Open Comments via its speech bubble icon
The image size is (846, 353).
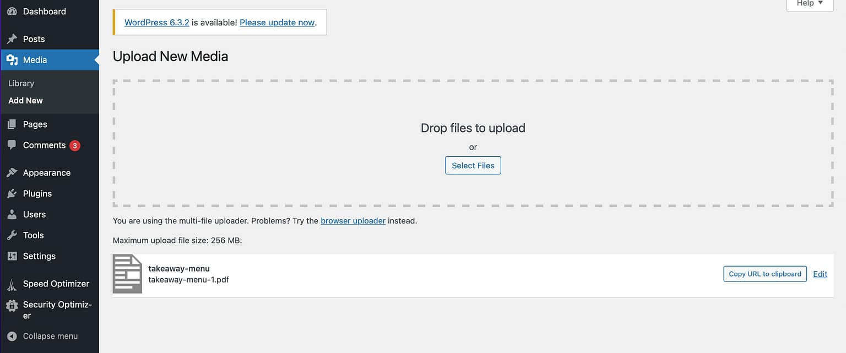tap(12, 145)
